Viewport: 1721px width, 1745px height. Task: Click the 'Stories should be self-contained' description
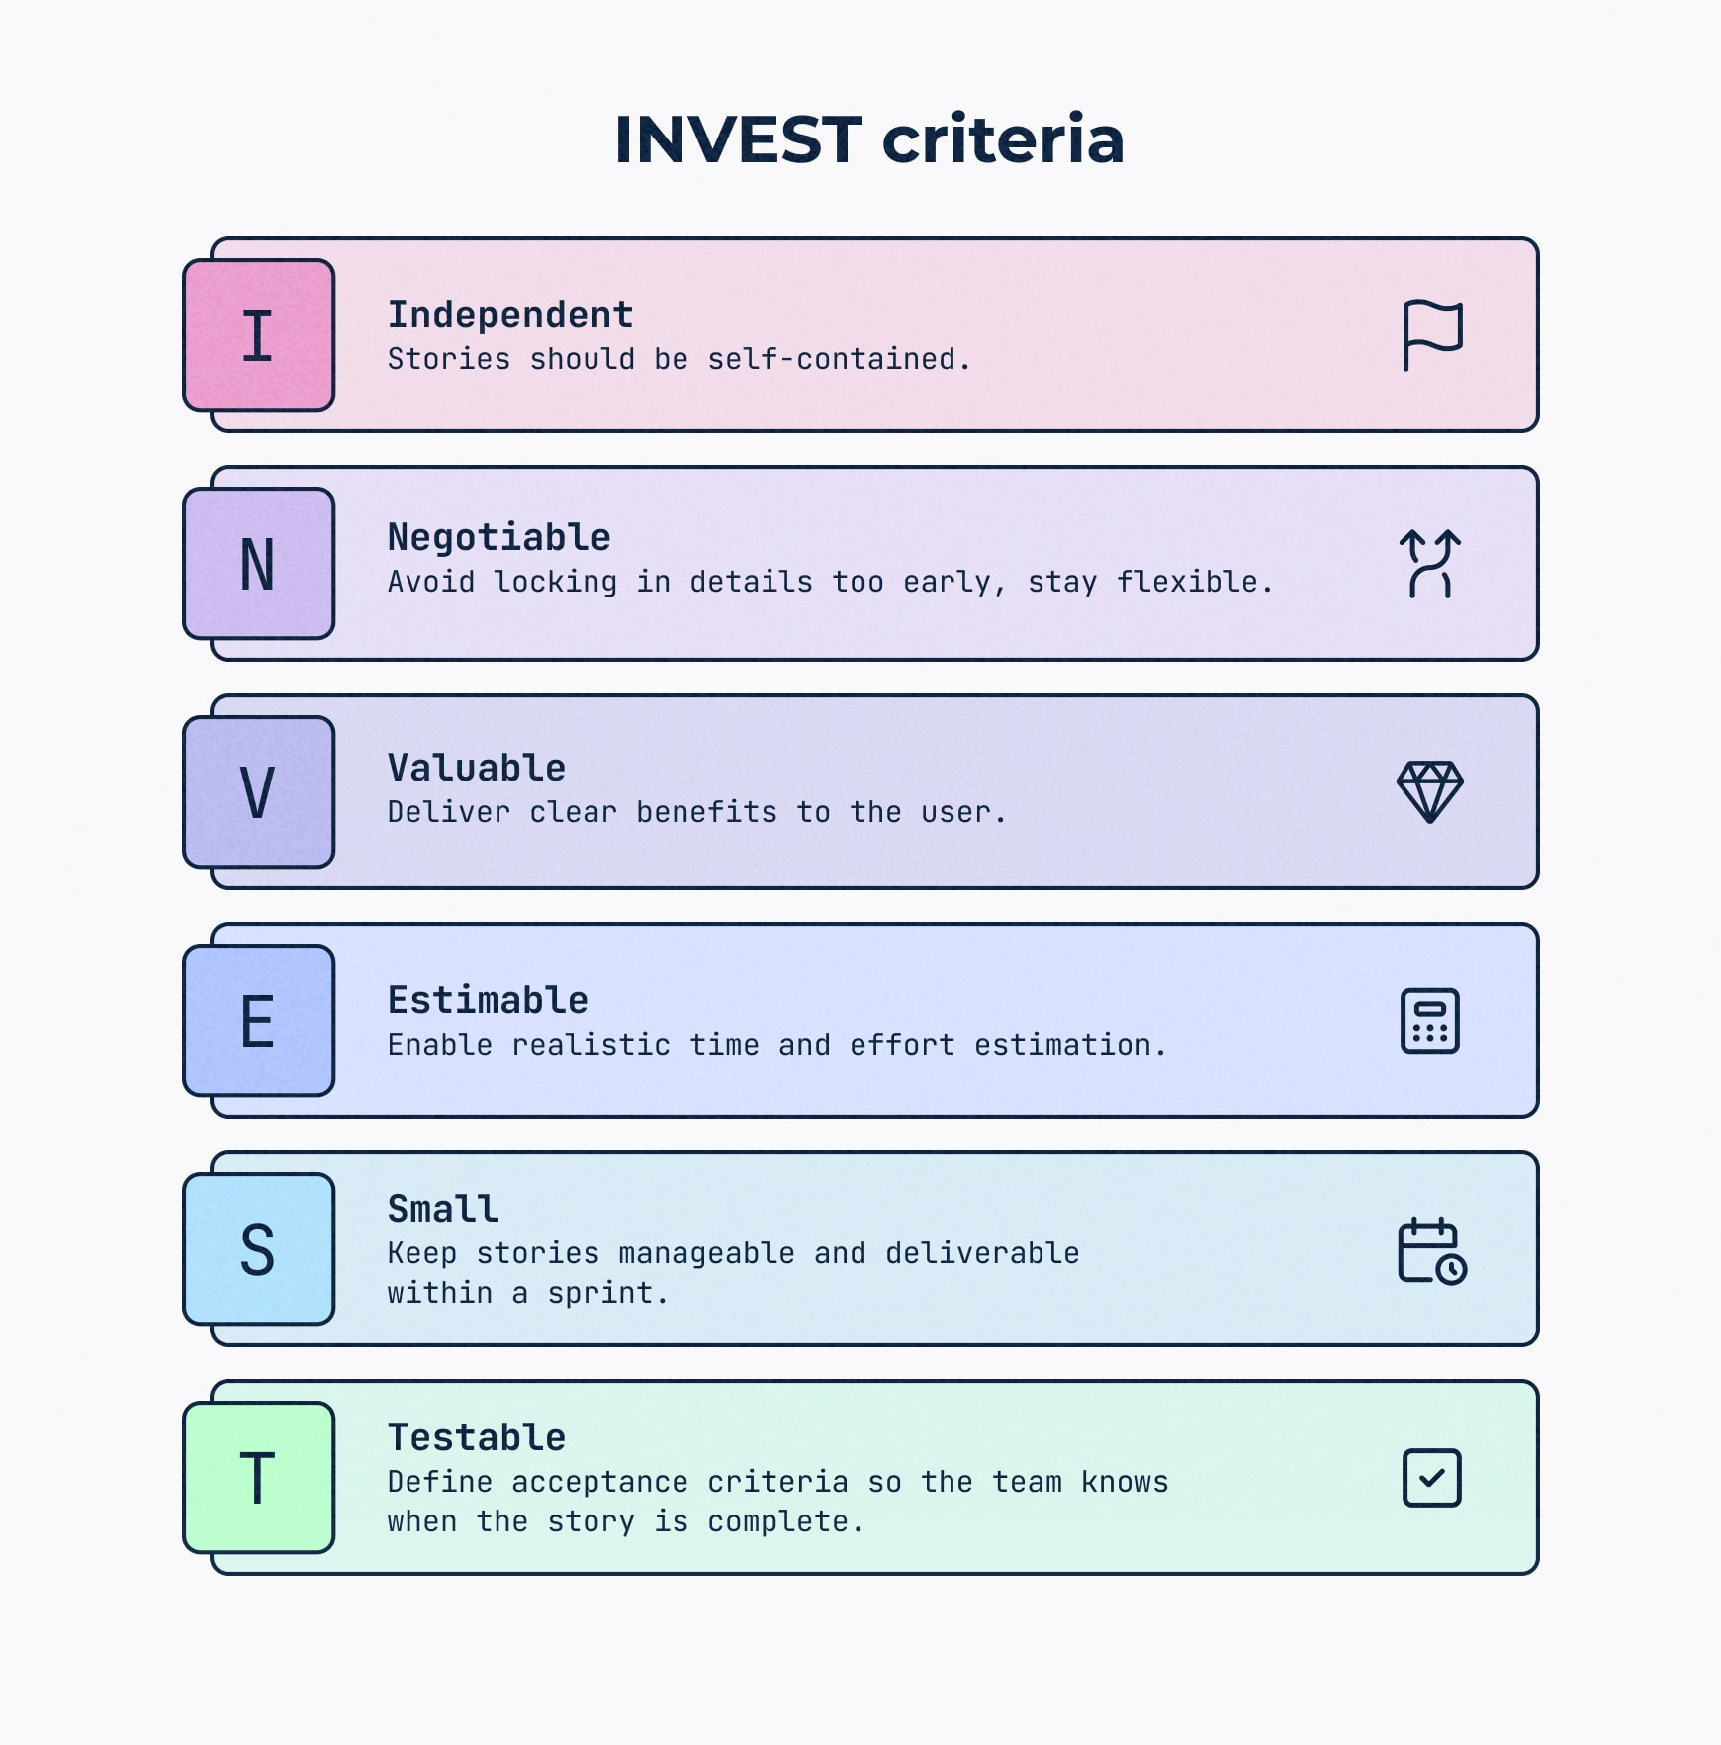[x=679, y=359]
